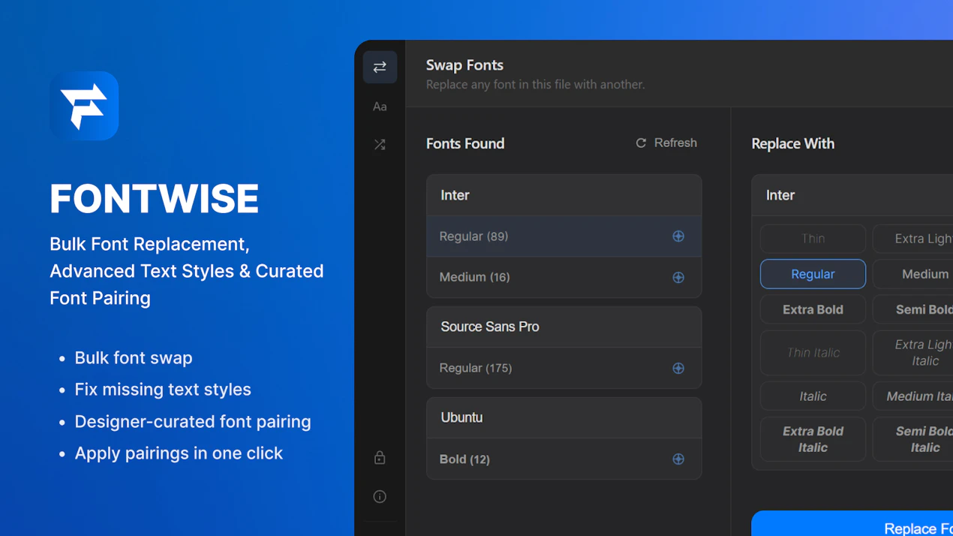Click 'Bulk font swap' bullet text

(x=134, y=357)
